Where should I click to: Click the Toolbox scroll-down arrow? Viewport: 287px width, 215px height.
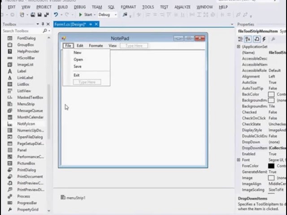[49, 211]
